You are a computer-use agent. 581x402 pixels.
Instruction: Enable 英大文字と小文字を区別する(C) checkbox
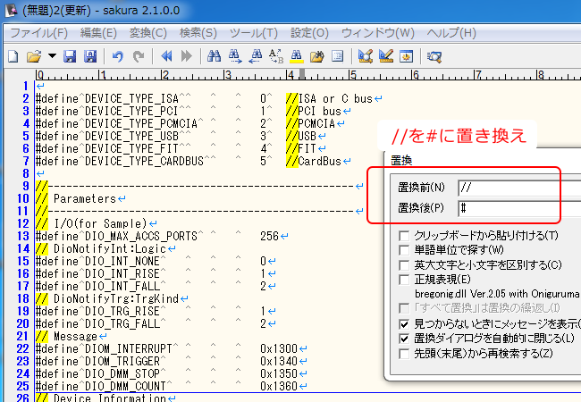pos(404,265)
